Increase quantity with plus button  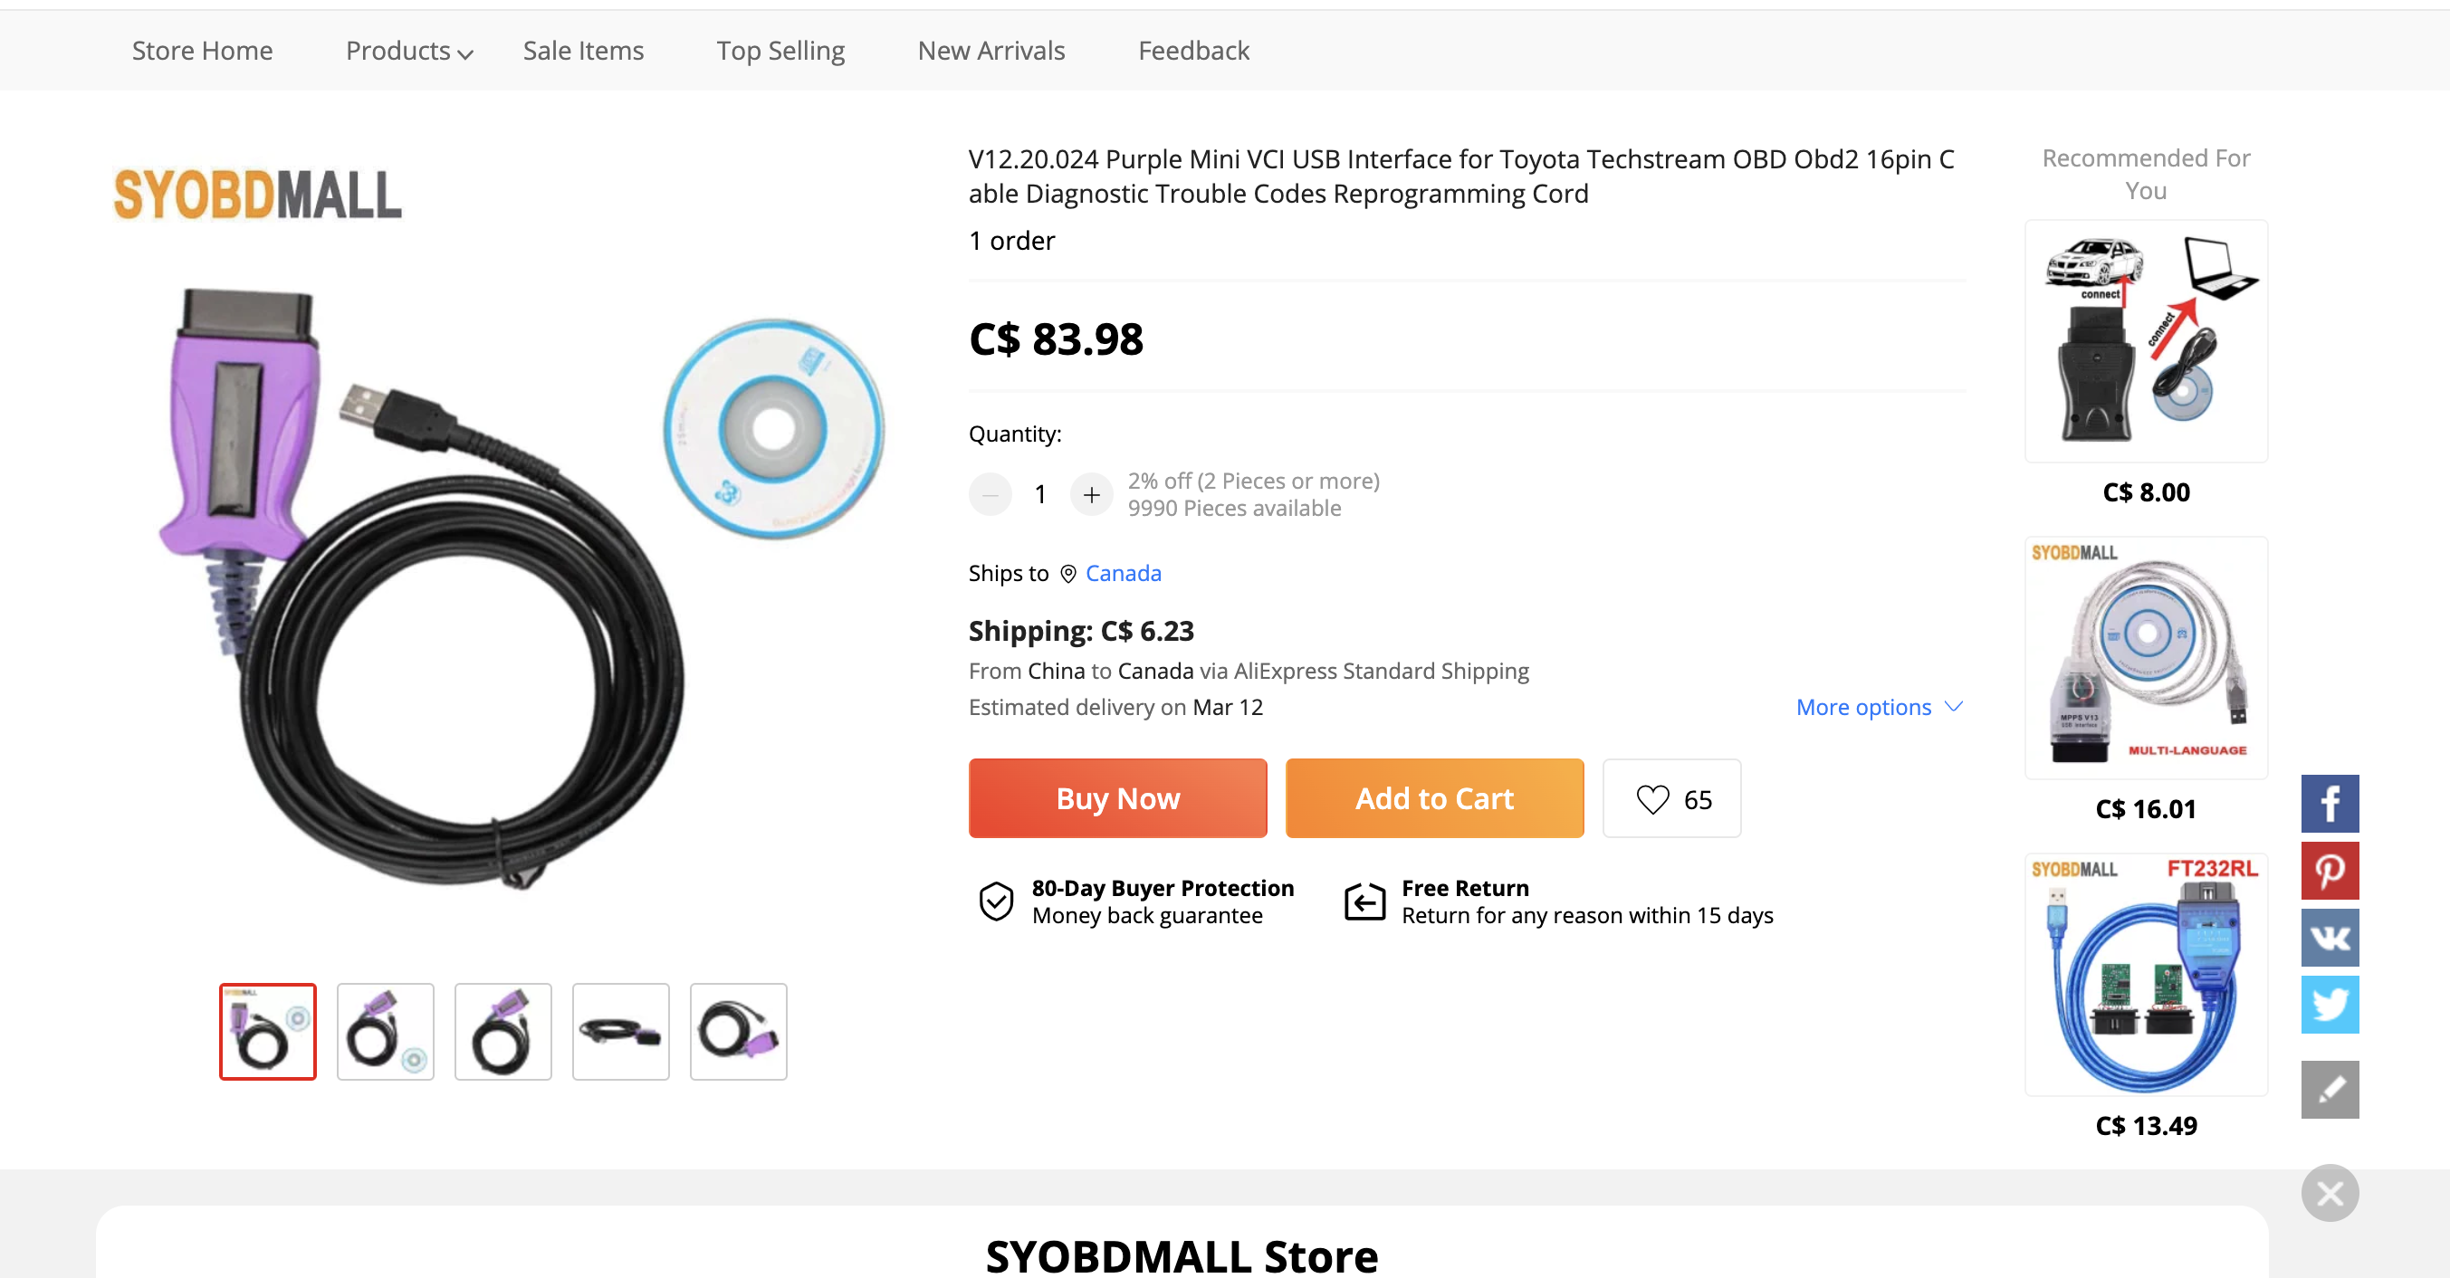click(1091, 494)
